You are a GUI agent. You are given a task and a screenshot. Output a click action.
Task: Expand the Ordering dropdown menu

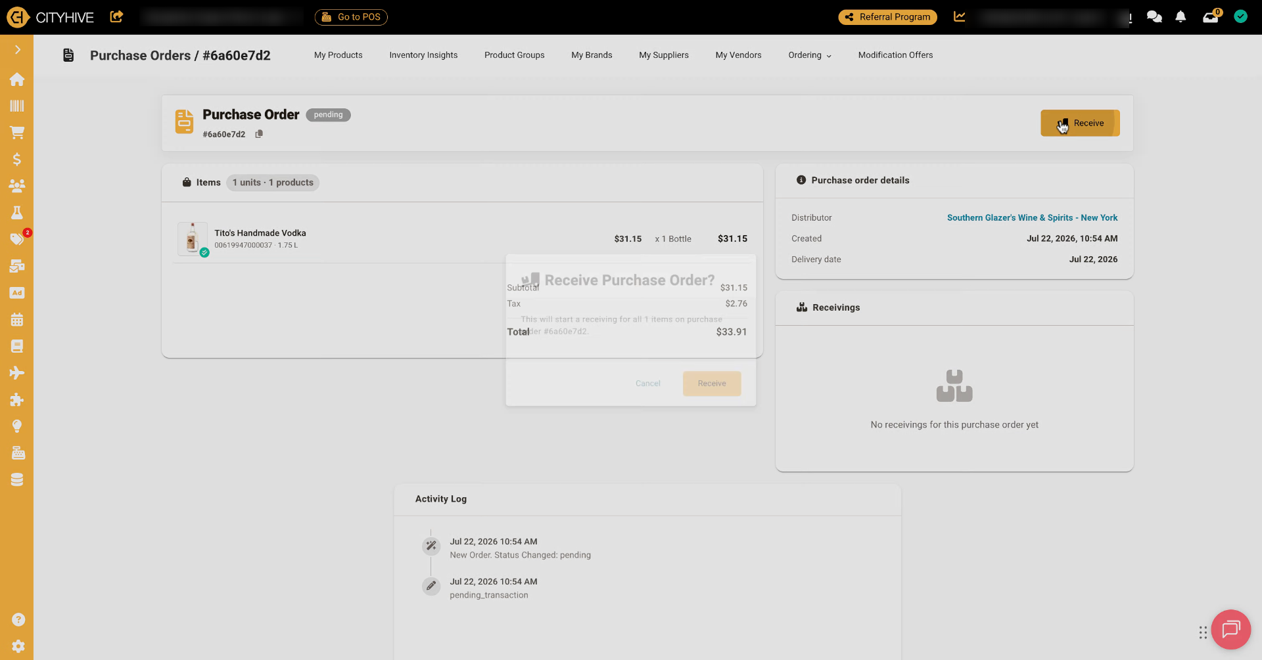tap(810, 55)
